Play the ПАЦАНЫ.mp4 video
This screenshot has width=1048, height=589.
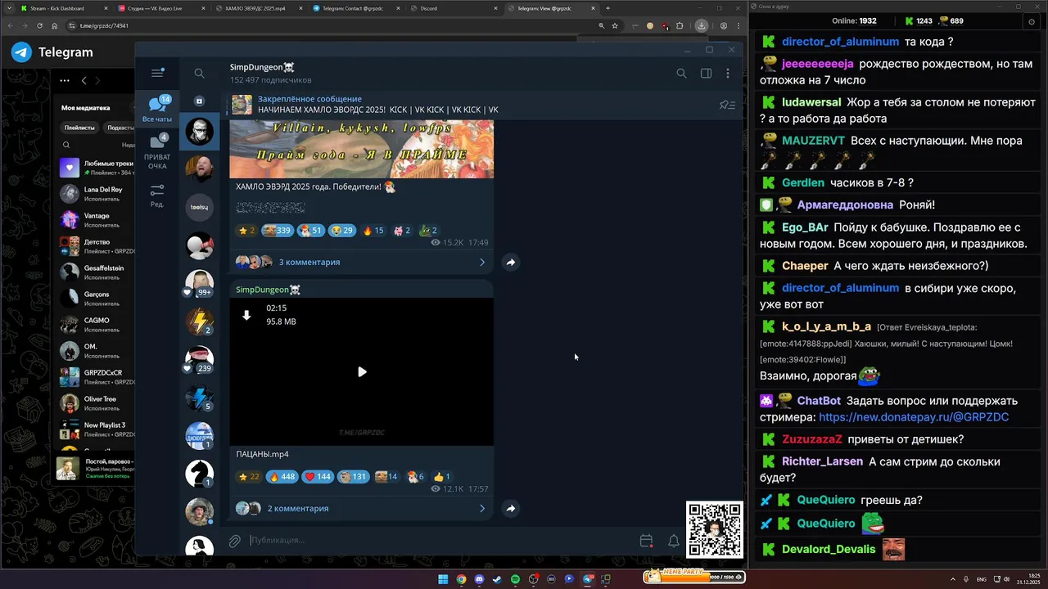pos(362,372)
